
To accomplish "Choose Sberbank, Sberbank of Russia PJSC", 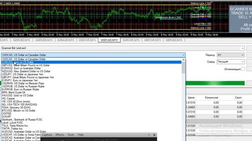I will pos(91,119).
